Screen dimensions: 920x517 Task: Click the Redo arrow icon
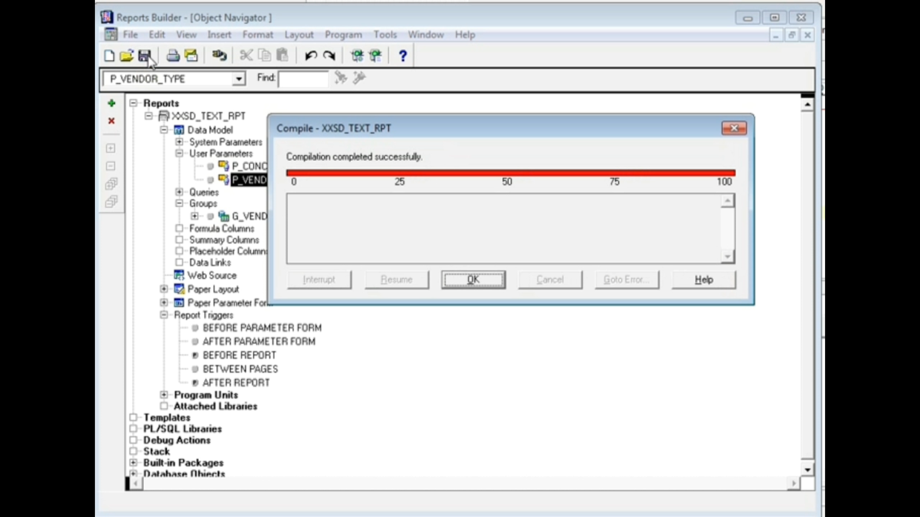(329, 55)
